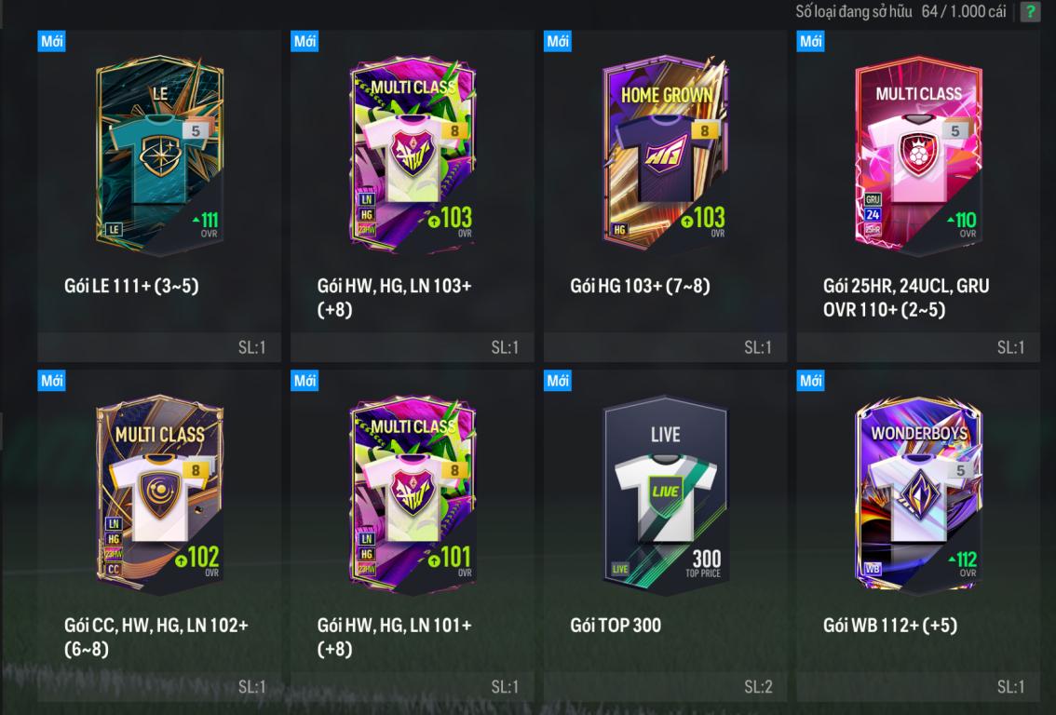Click the Mới badge on Gói TOP 300

558,381
